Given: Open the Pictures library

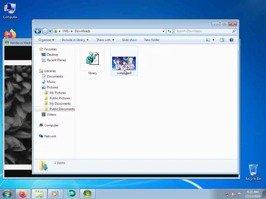Looking at the screenshot, I should pos(52,87).
